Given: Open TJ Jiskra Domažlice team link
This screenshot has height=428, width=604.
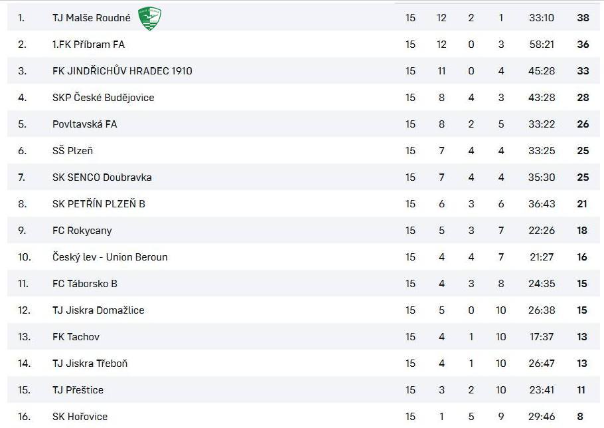Looking at the screenshot, I should 98,310.
